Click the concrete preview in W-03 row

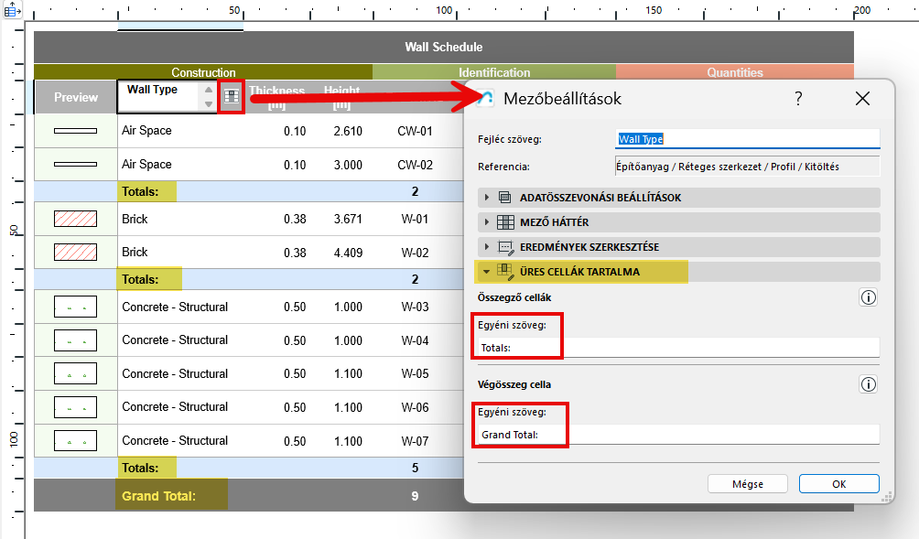pyautogui.click(x=76, y=307)
